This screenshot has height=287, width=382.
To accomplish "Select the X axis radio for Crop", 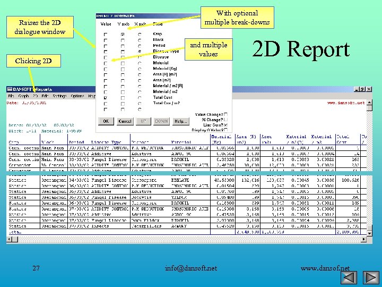I will [140, 35].
